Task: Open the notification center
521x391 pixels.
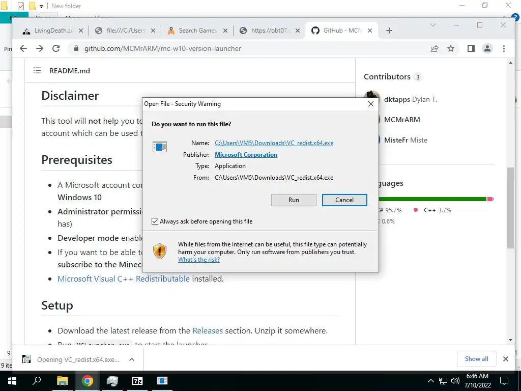Action: tap(504, 381)
